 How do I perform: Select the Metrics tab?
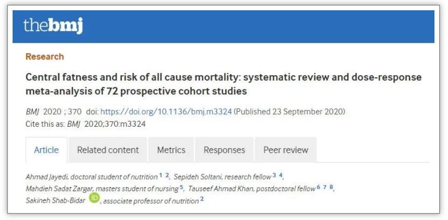coord(171,150)
